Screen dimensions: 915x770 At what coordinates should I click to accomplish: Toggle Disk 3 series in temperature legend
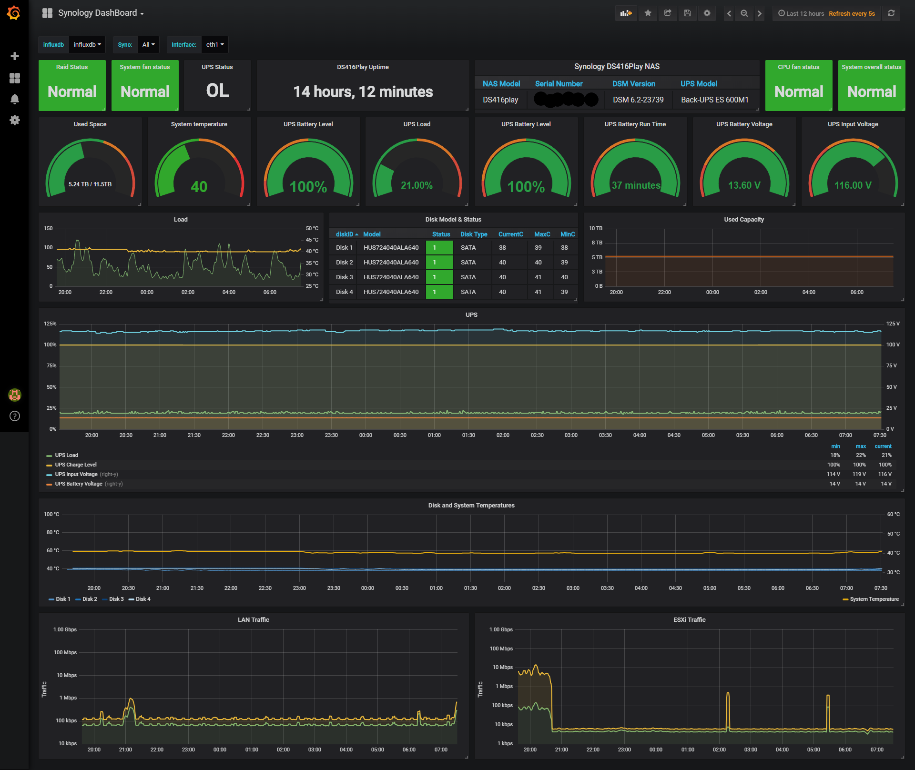(116, 599)
